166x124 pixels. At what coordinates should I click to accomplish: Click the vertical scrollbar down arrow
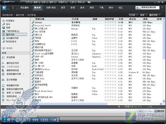pos(164,101)
